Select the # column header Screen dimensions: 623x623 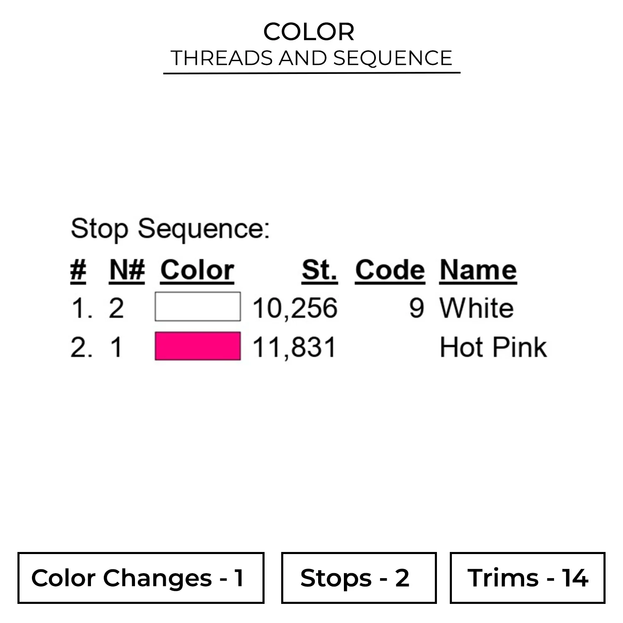pyautogui.click(x=78, y=270)
